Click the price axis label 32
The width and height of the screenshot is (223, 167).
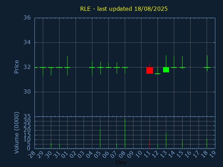coord(27,67)
